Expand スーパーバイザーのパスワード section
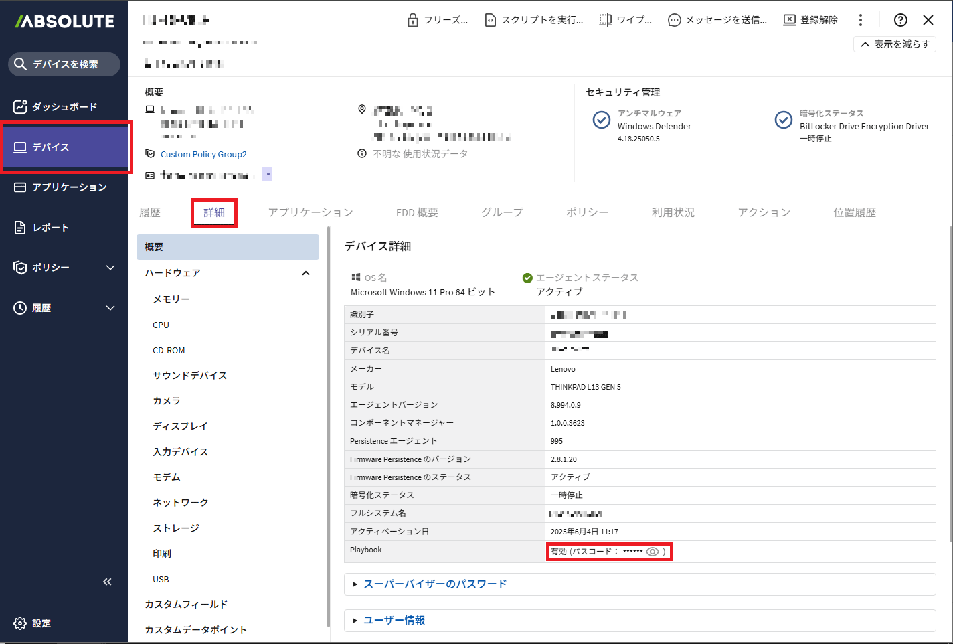 [x=435, y=584]
